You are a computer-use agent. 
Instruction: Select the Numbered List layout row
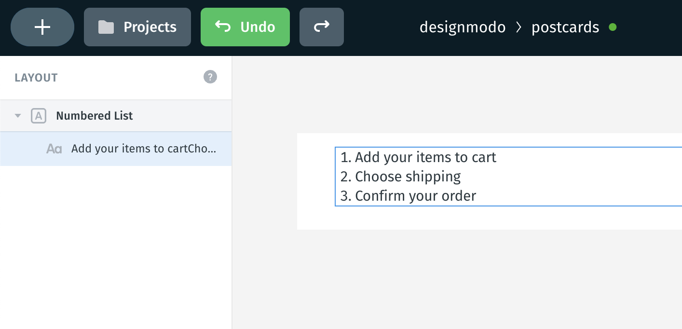(116, 116)
